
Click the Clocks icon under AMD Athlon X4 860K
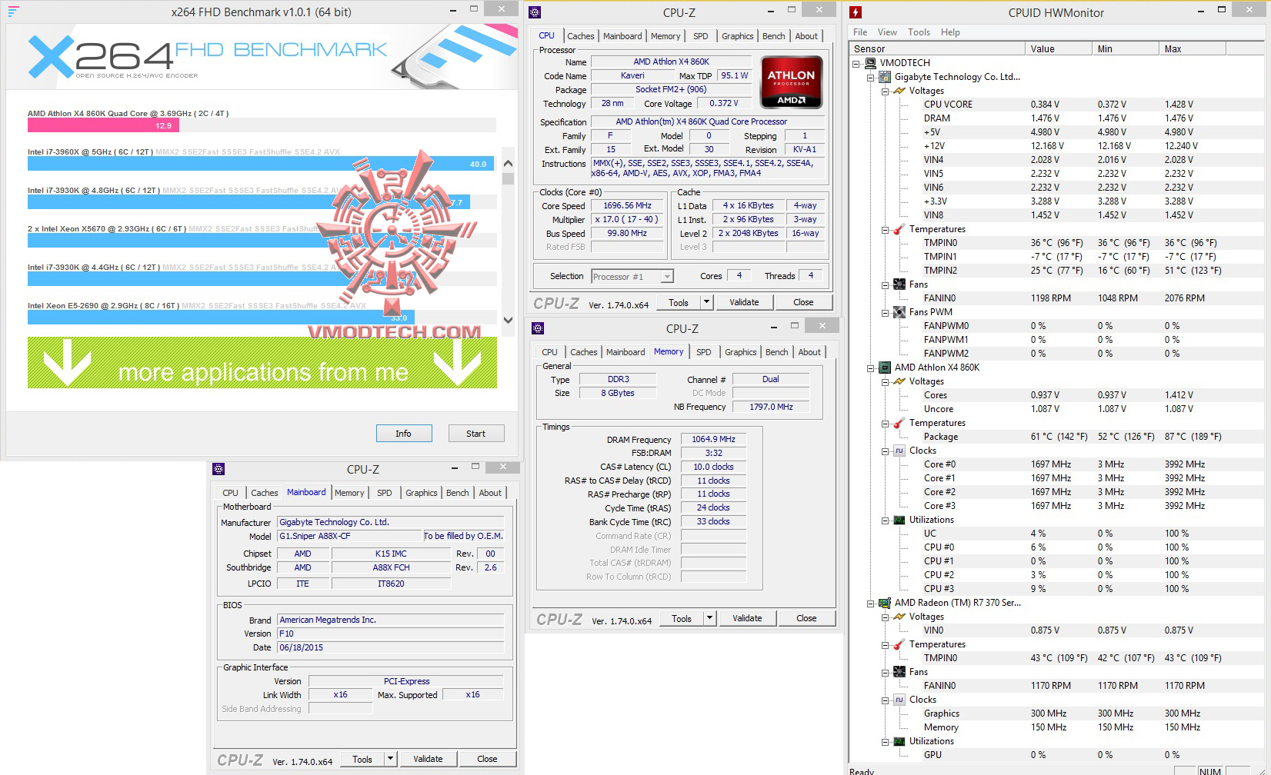tap(899, 451)
